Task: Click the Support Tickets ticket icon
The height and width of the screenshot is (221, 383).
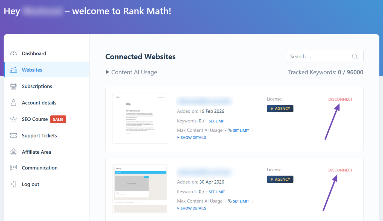Action: pyautogui.click(x=13, y=136)
